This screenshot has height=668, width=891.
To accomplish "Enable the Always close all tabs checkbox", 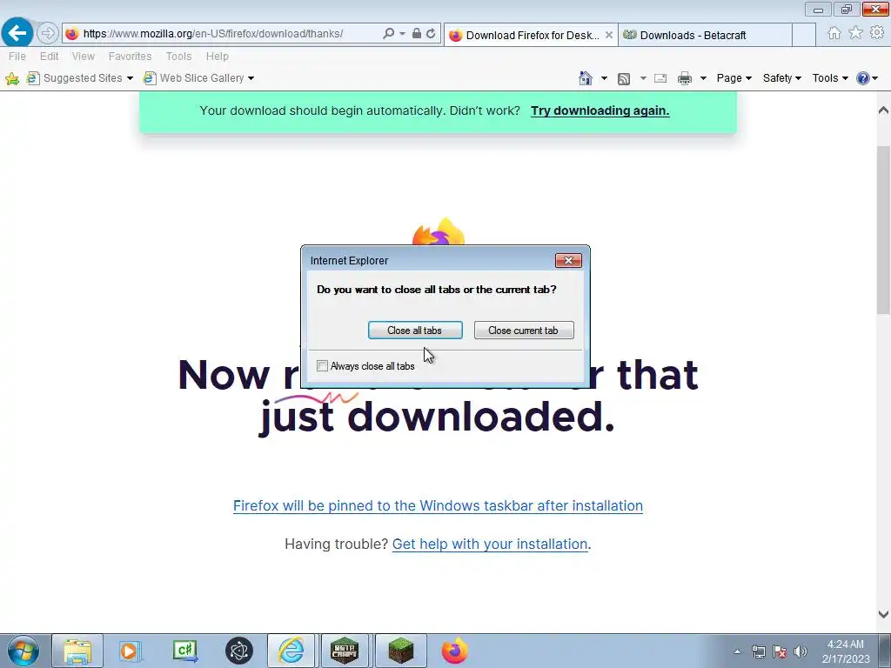I will (x=322, y=366).
